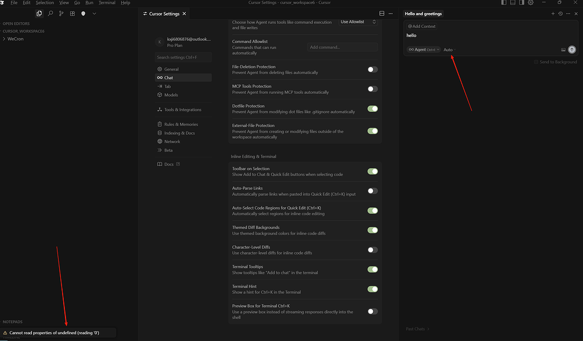Open chat history via the clock icon

point(560,13)
